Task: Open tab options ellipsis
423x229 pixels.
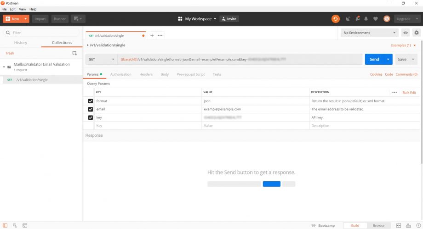Action: pos(160,35)
